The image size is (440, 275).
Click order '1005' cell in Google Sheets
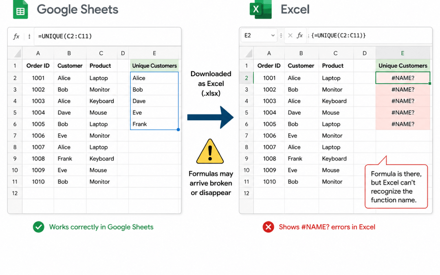coord(38,124)
